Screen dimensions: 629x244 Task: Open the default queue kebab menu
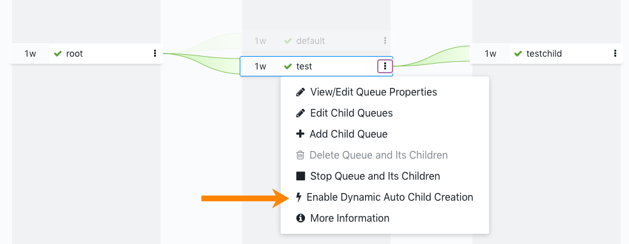385,41
